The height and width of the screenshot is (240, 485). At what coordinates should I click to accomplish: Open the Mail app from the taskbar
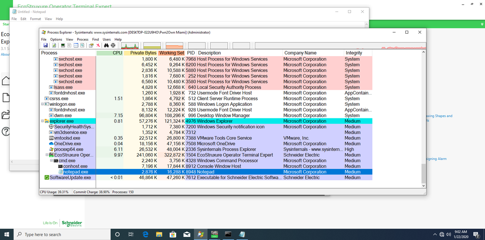click(187, 234)
